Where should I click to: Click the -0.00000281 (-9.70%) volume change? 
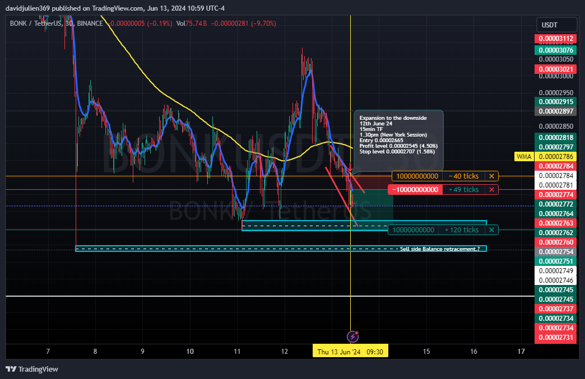point(244,24)
